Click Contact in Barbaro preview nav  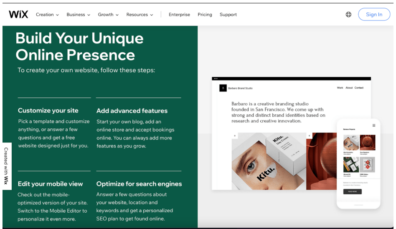(x=359, y=88)
